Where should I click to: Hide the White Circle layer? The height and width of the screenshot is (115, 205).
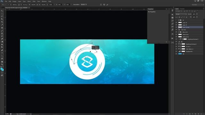tap(176, 34)
